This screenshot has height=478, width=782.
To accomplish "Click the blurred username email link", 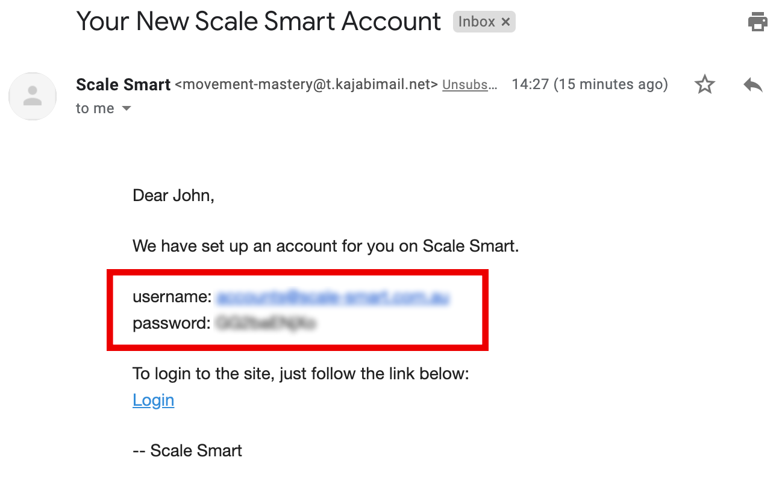I will coord(333,297).
